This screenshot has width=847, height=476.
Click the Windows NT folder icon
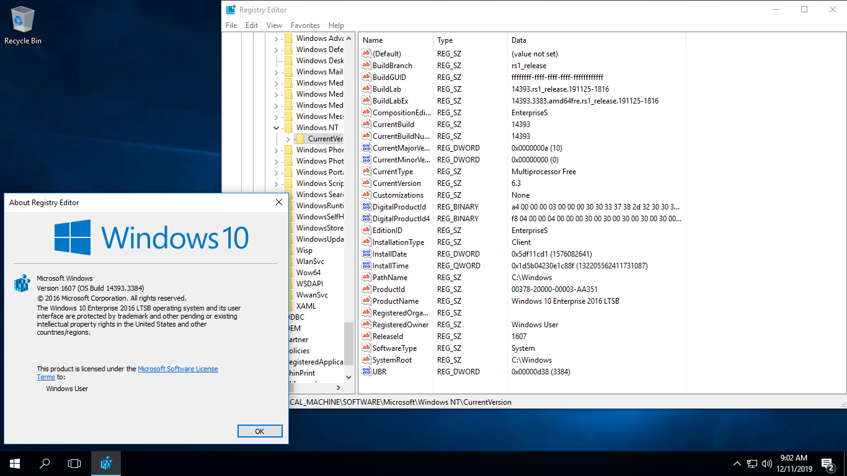[x=288, y=128]
